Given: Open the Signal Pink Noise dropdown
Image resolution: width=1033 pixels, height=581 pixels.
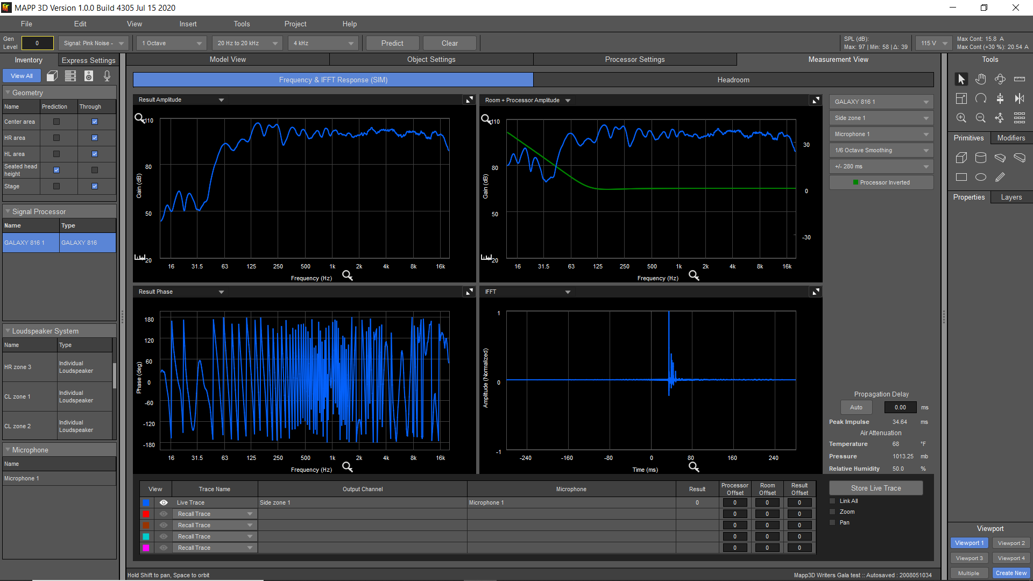Looking at the screenshot, I should [x=94, y=43].
